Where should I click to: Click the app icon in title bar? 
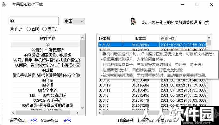coord(4,4)
